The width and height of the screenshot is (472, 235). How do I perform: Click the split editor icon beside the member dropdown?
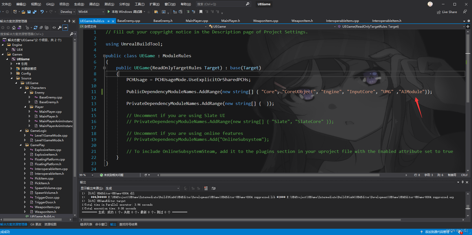point(468,26)
